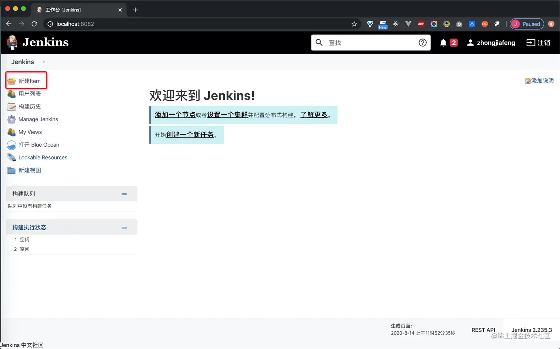Screen dimensions: 560x349
Task: Click the 添加说明 notepad edit icon
Action: 528,81
